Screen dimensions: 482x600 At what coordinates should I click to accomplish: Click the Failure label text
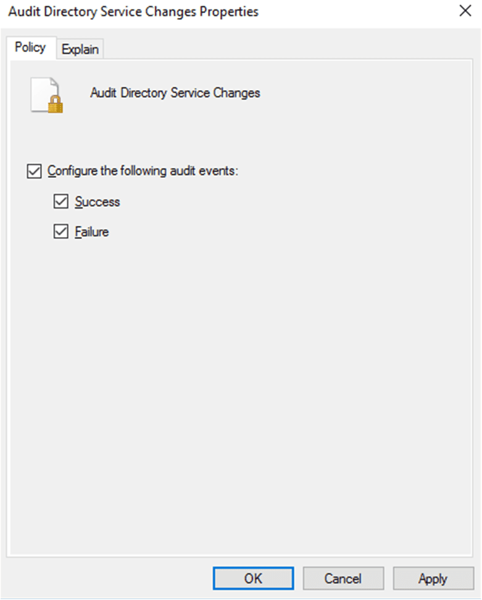pos(92,232)
